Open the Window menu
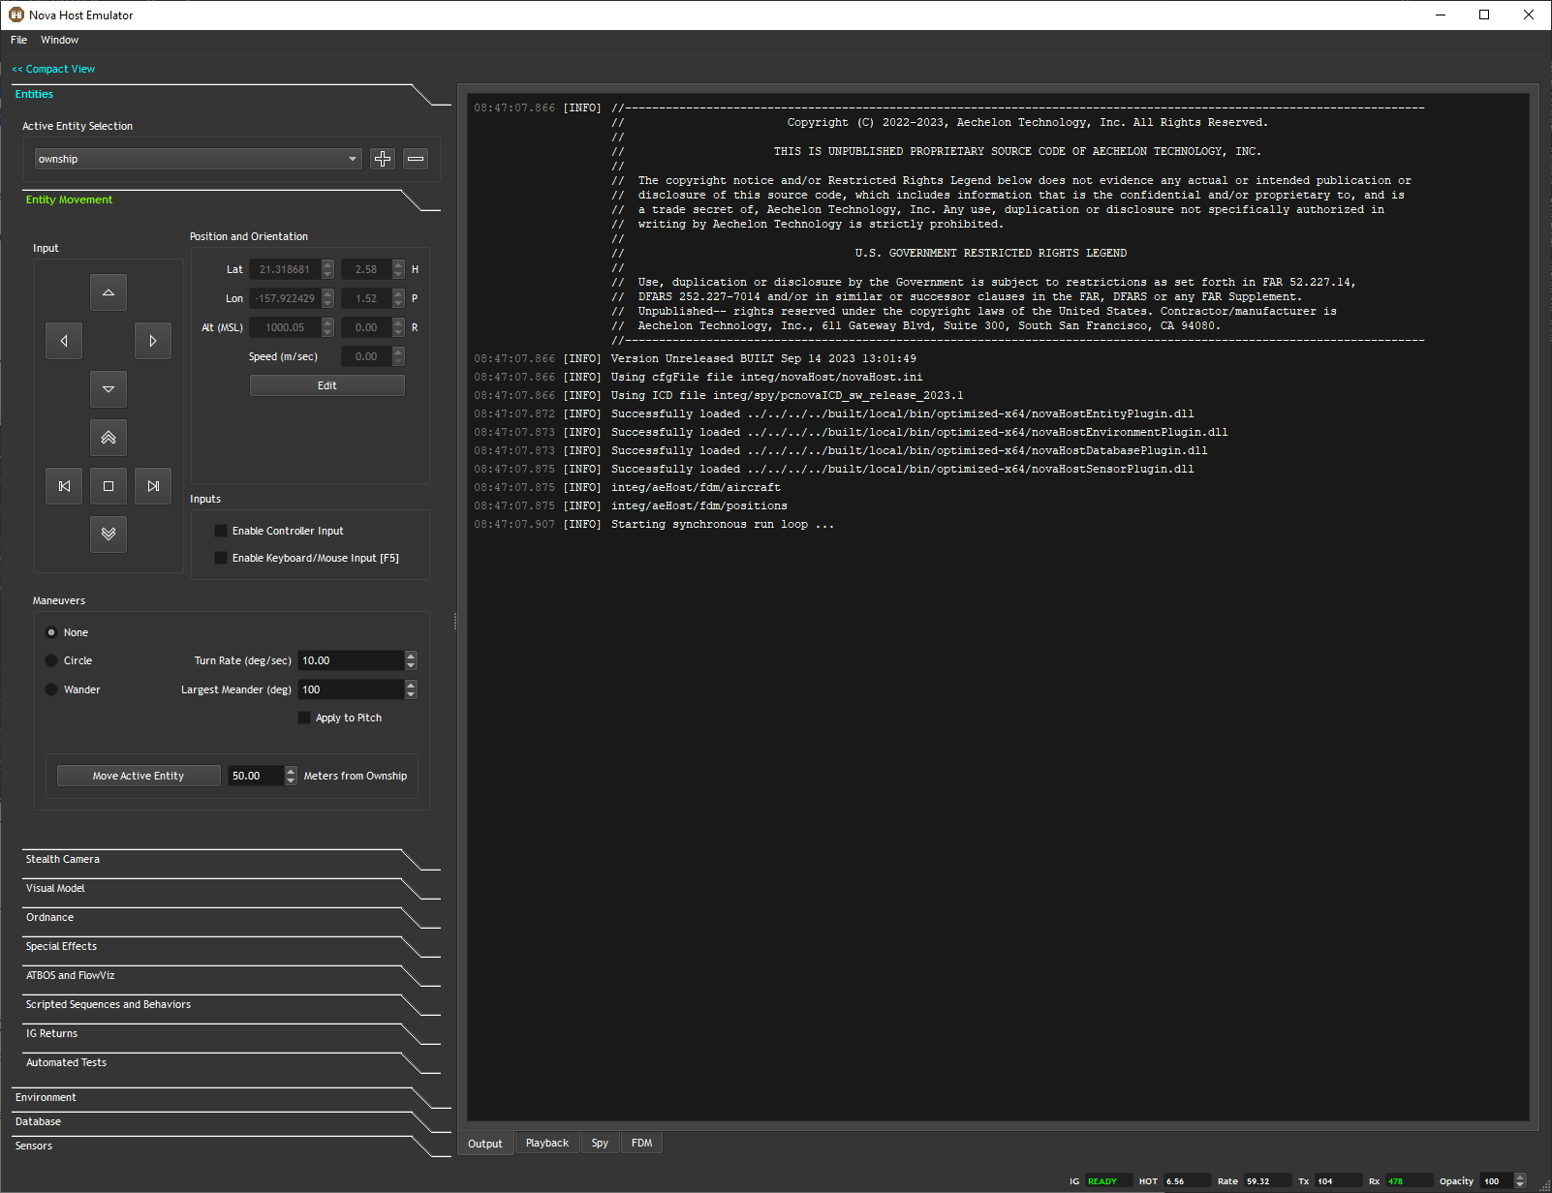Screen dimensions: 1552x1193 pos(60,40)
